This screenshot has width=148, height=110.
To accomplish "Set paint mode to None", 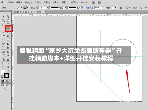I will (9, 81).
